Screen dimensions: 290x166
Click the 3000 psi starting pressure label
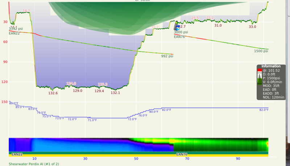point(181,32)
